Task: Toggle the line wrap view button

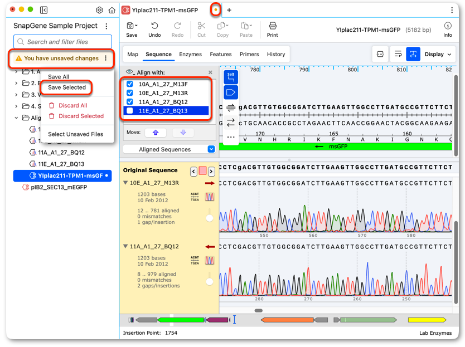Action: pyautogui.click(x=398, y=54)
